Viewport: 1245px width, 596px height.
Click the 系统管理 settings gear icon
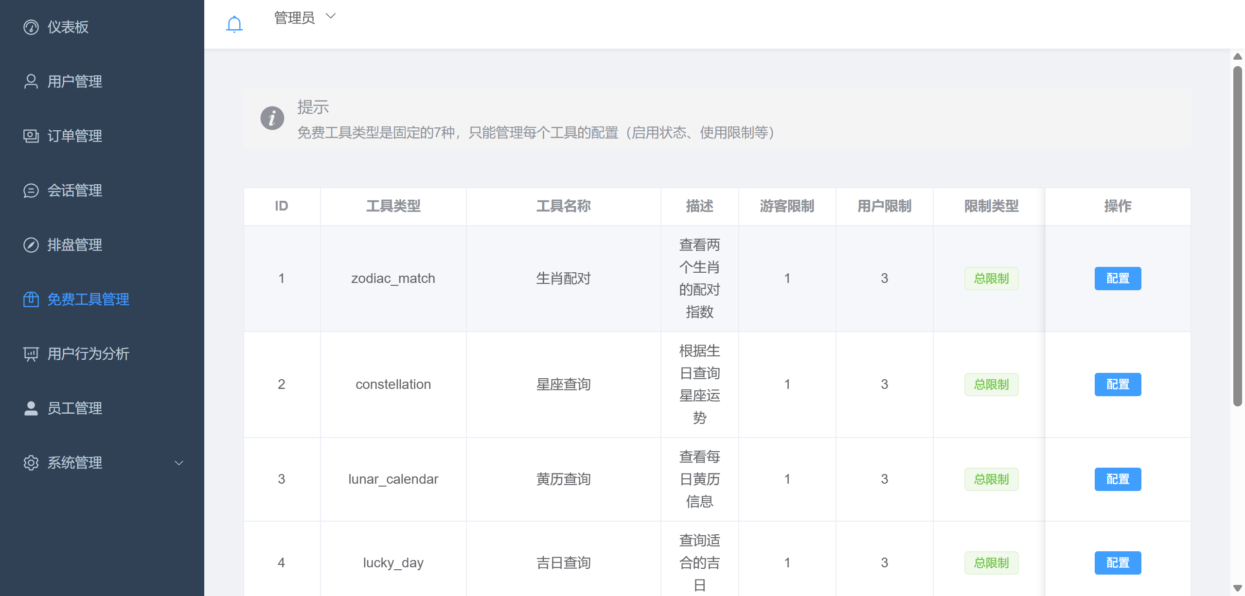click(x=30, y=463)
